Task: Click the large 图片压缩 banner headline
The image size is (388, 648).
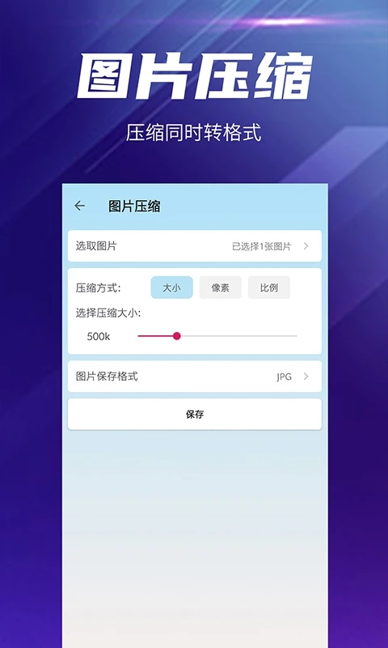Action: (195, 76)
